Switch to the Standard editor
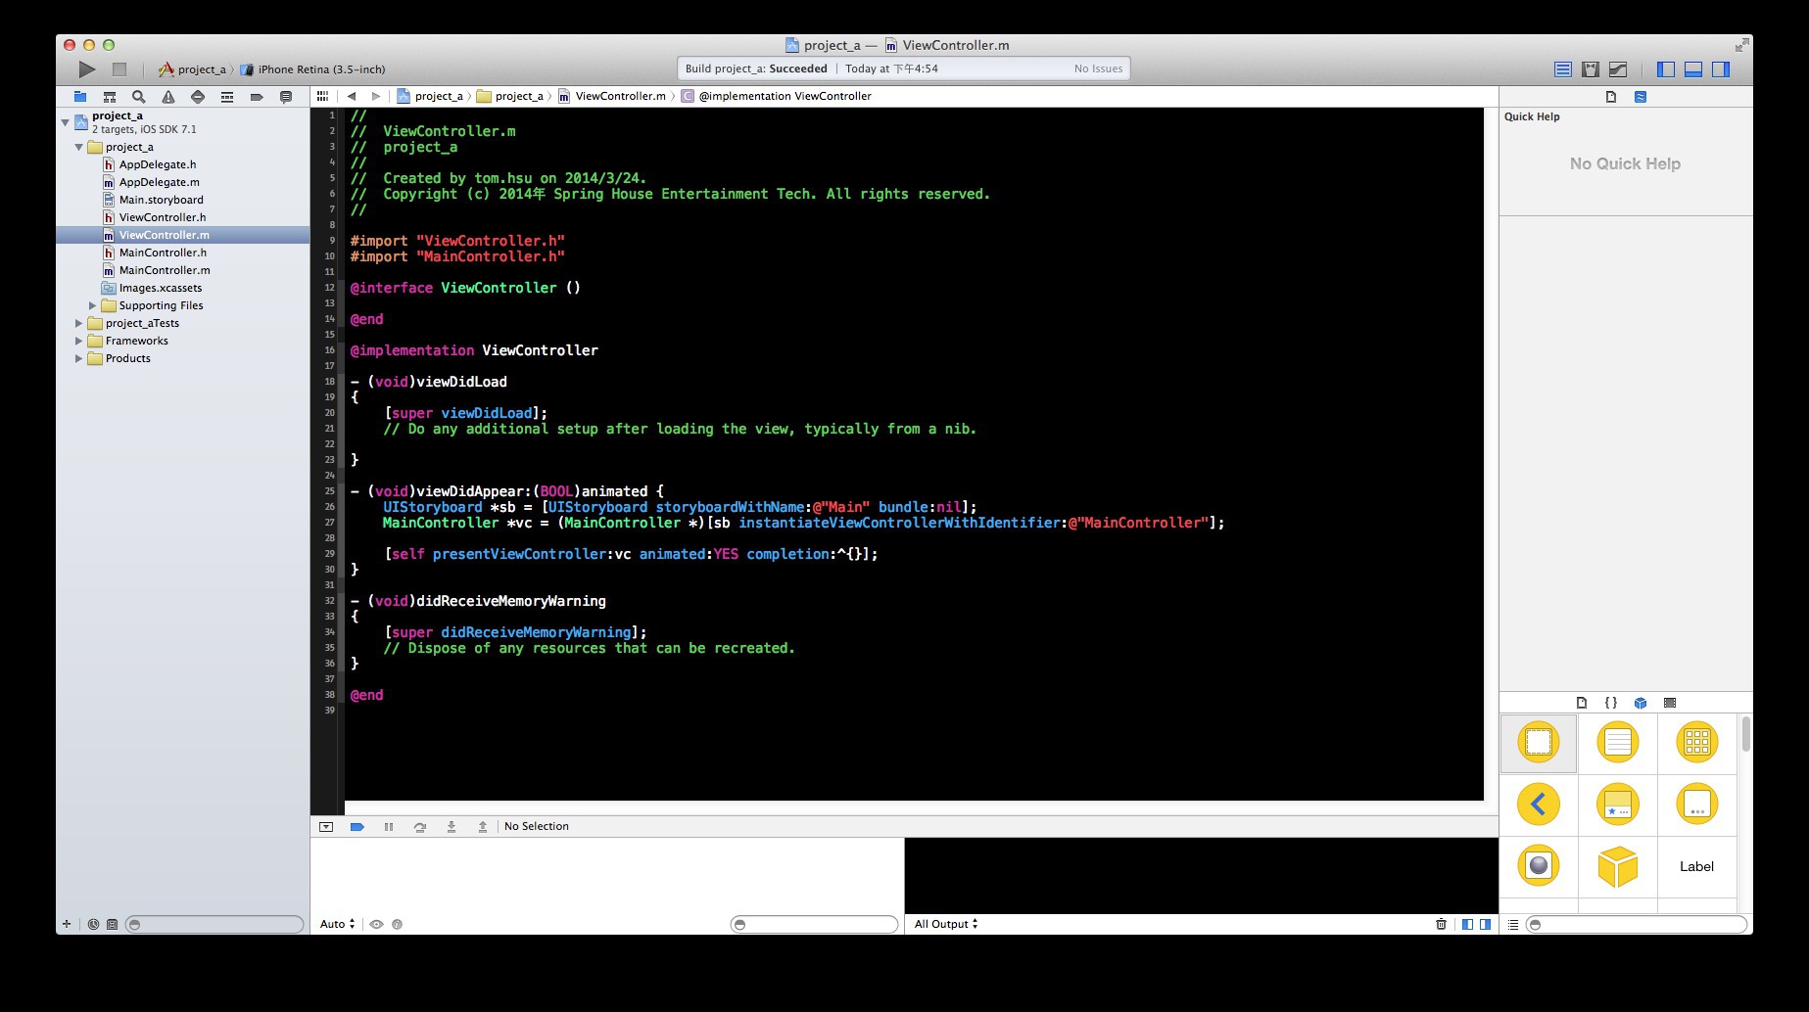The image size is (1809, 1012). 1563,69
